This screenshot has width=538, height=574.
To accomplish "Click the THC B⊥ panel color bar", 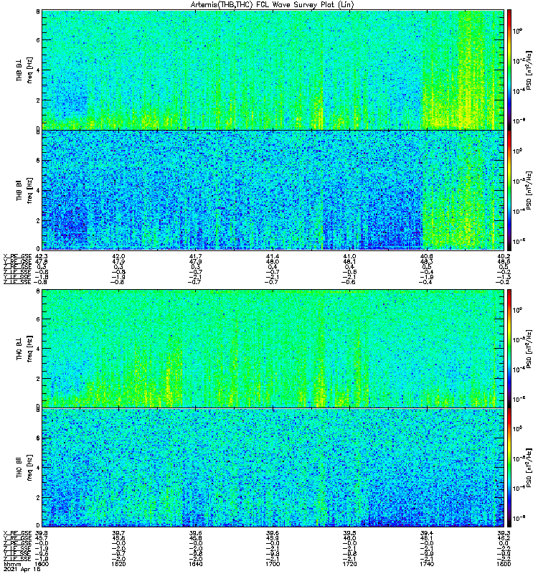I will [509, 348].
